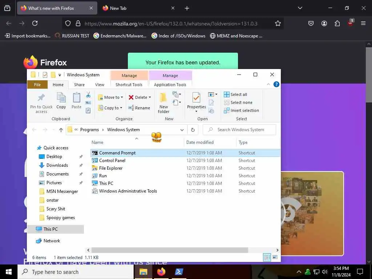Viewport: 372px width, 279px height.
Task: Open the Application Tools tab
Action: [170, 85]
